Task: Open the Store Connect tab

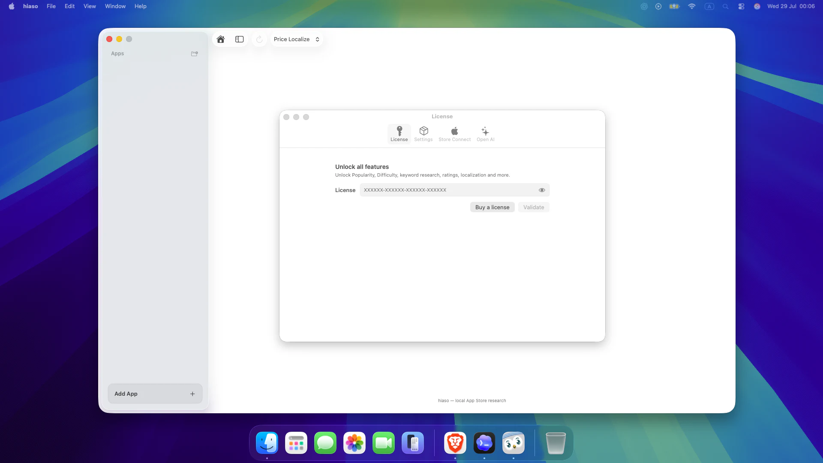Action: click(x=454, y=134)
